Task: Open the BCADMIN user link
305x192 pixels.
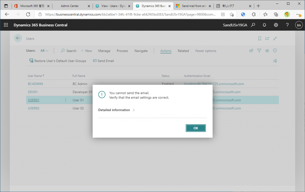Action: click(x=35, y=84)
